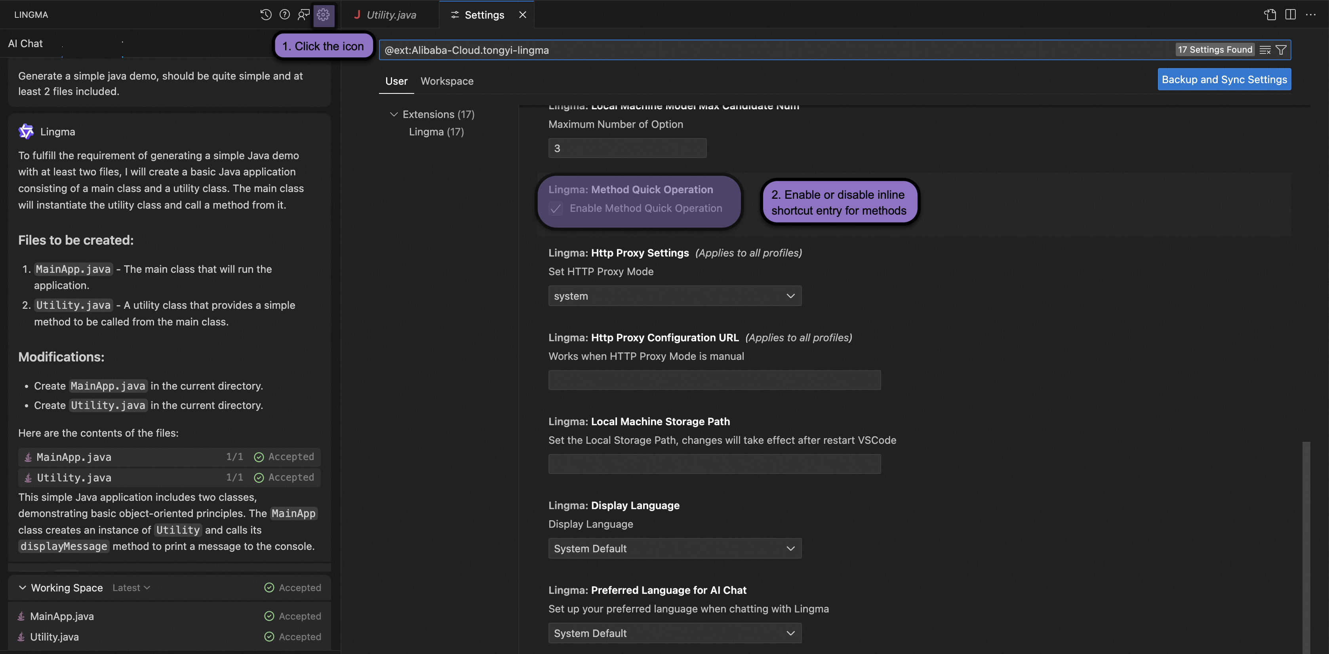Screen dimensions: 1329x654
Task: Click 'Lingma: Local Machine Storage Path' heading
Action: tap(639, 421)
